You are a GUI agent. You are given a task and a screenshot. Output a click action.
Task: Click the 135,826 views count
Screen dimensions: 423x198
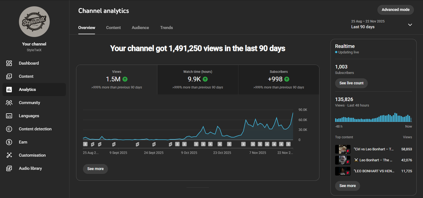[x=344, y=99]
